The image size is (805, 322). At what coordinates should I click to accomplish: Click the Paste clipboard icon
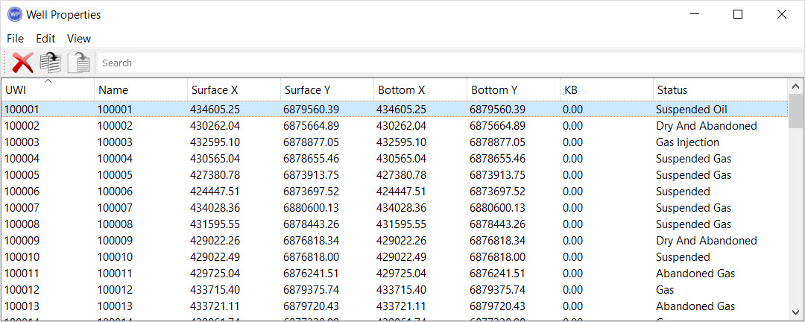pyautogui.click(x=79, y=63)
